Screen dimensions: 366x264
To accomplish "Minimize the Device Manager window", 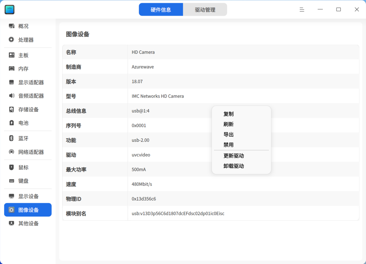I will pyautogui.click(x=320, y=9).
